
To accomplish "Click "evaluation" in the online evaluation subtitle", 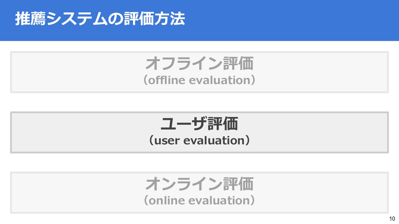I will 219,200.
